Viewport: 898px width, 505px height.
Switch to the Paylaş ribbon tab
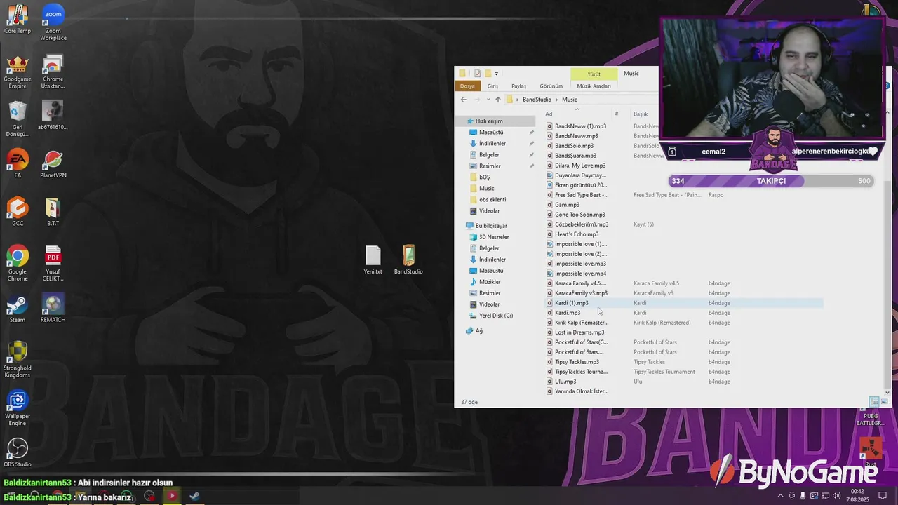519,86
